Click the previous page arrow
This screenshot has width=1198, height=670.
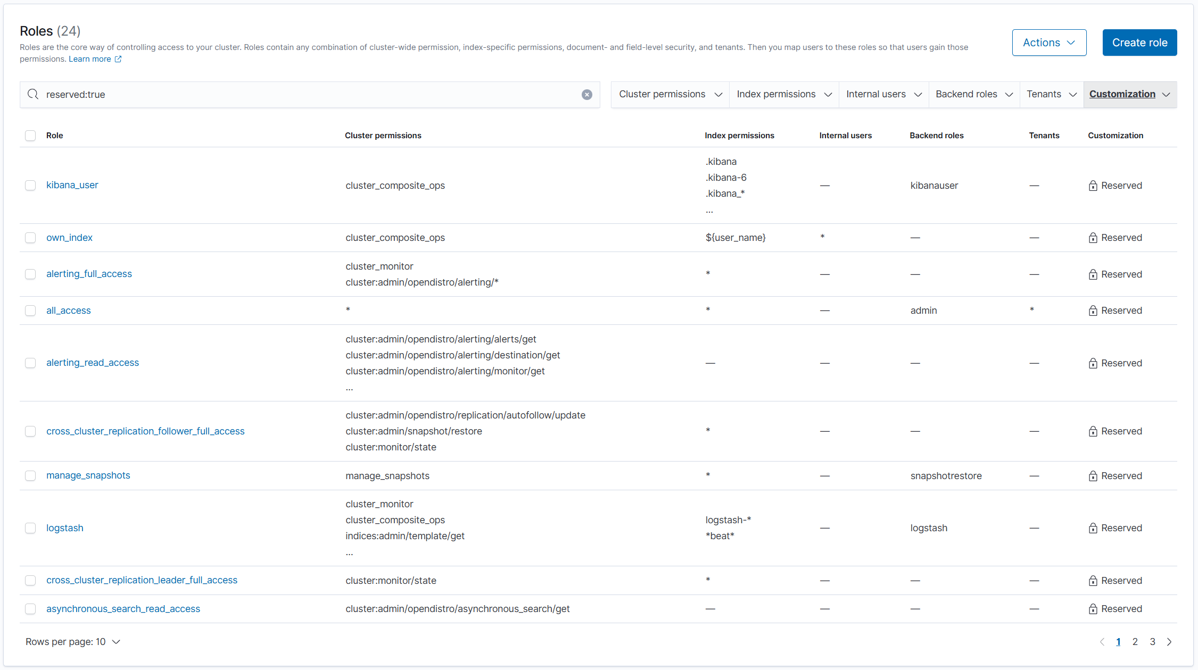(1102, 642)
